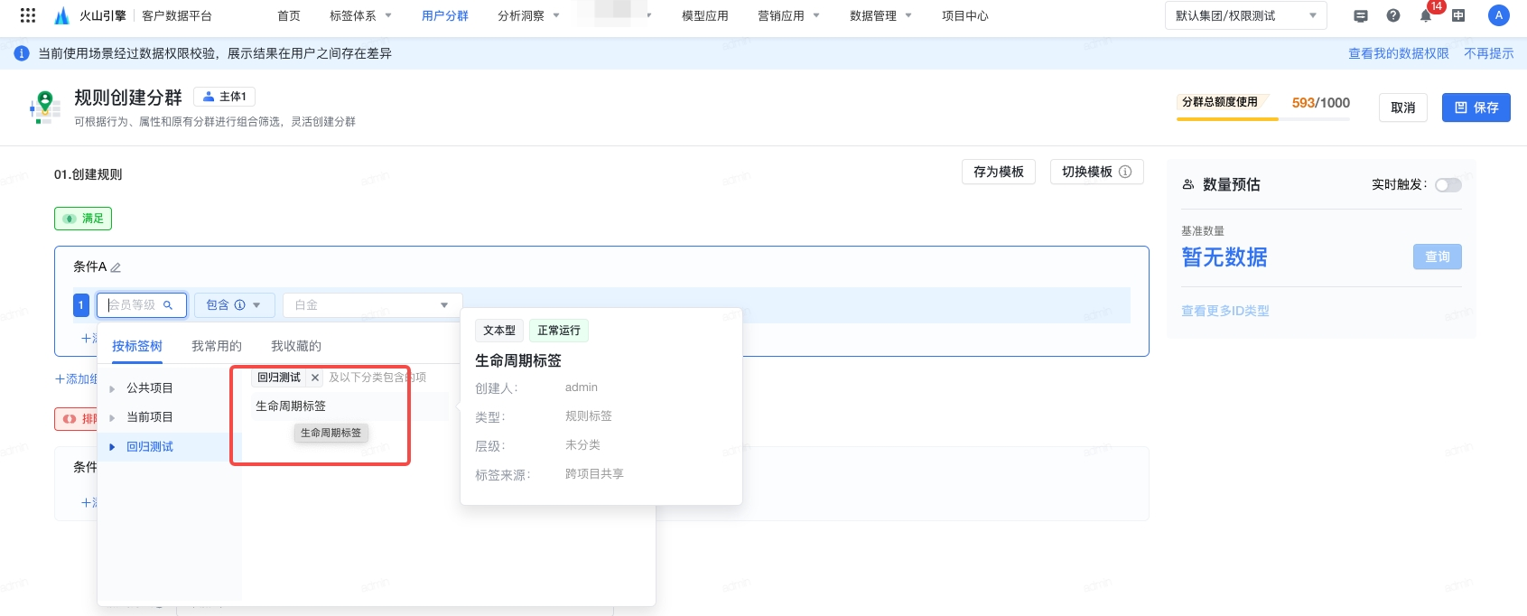The width and height of the screenshot is (1527, 616).
Task: Switch to the 我常用的 tab
Action: (x=217, y=346)
